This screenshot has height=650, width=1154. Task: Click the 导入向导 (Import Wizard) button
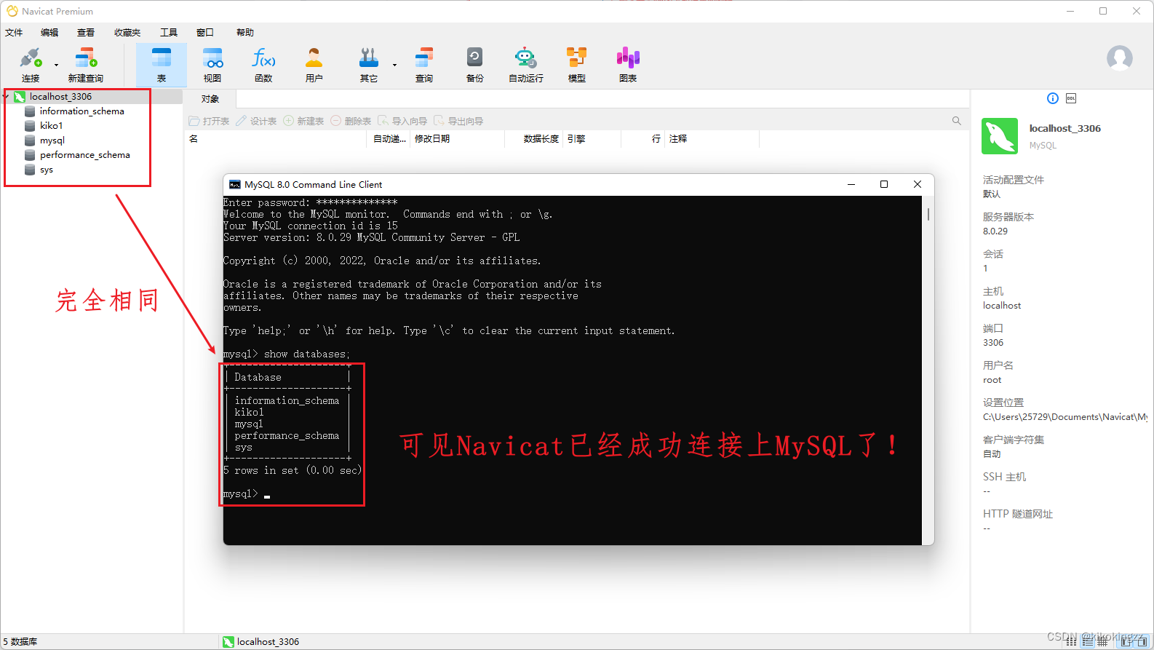[402, 121]
